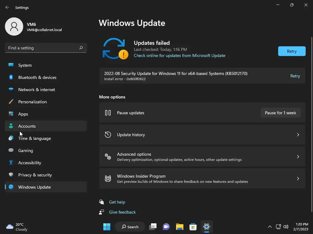Open the Chat app on the taskbar
This screenshot has height=234, width=313.
[x=166, y=227]
